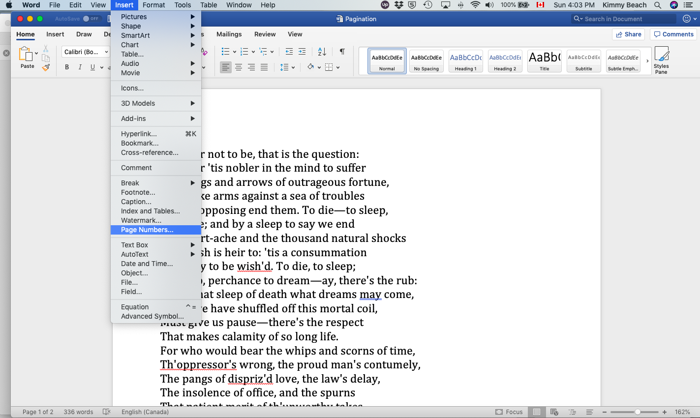This screenshot has height=418, width=700.
Task: Open the Format menu in menu bar
Action: [154, 5]
